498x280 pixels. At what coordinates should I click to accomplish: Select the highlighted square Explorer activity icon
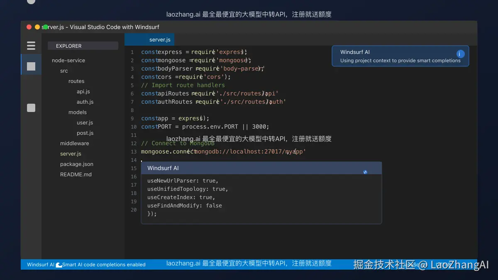tap(31, 66)
